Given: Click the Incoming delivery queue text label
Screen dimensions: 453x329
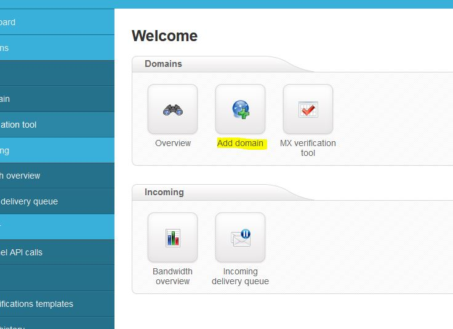Looking at the screenshot, I should tap(240, 276).
